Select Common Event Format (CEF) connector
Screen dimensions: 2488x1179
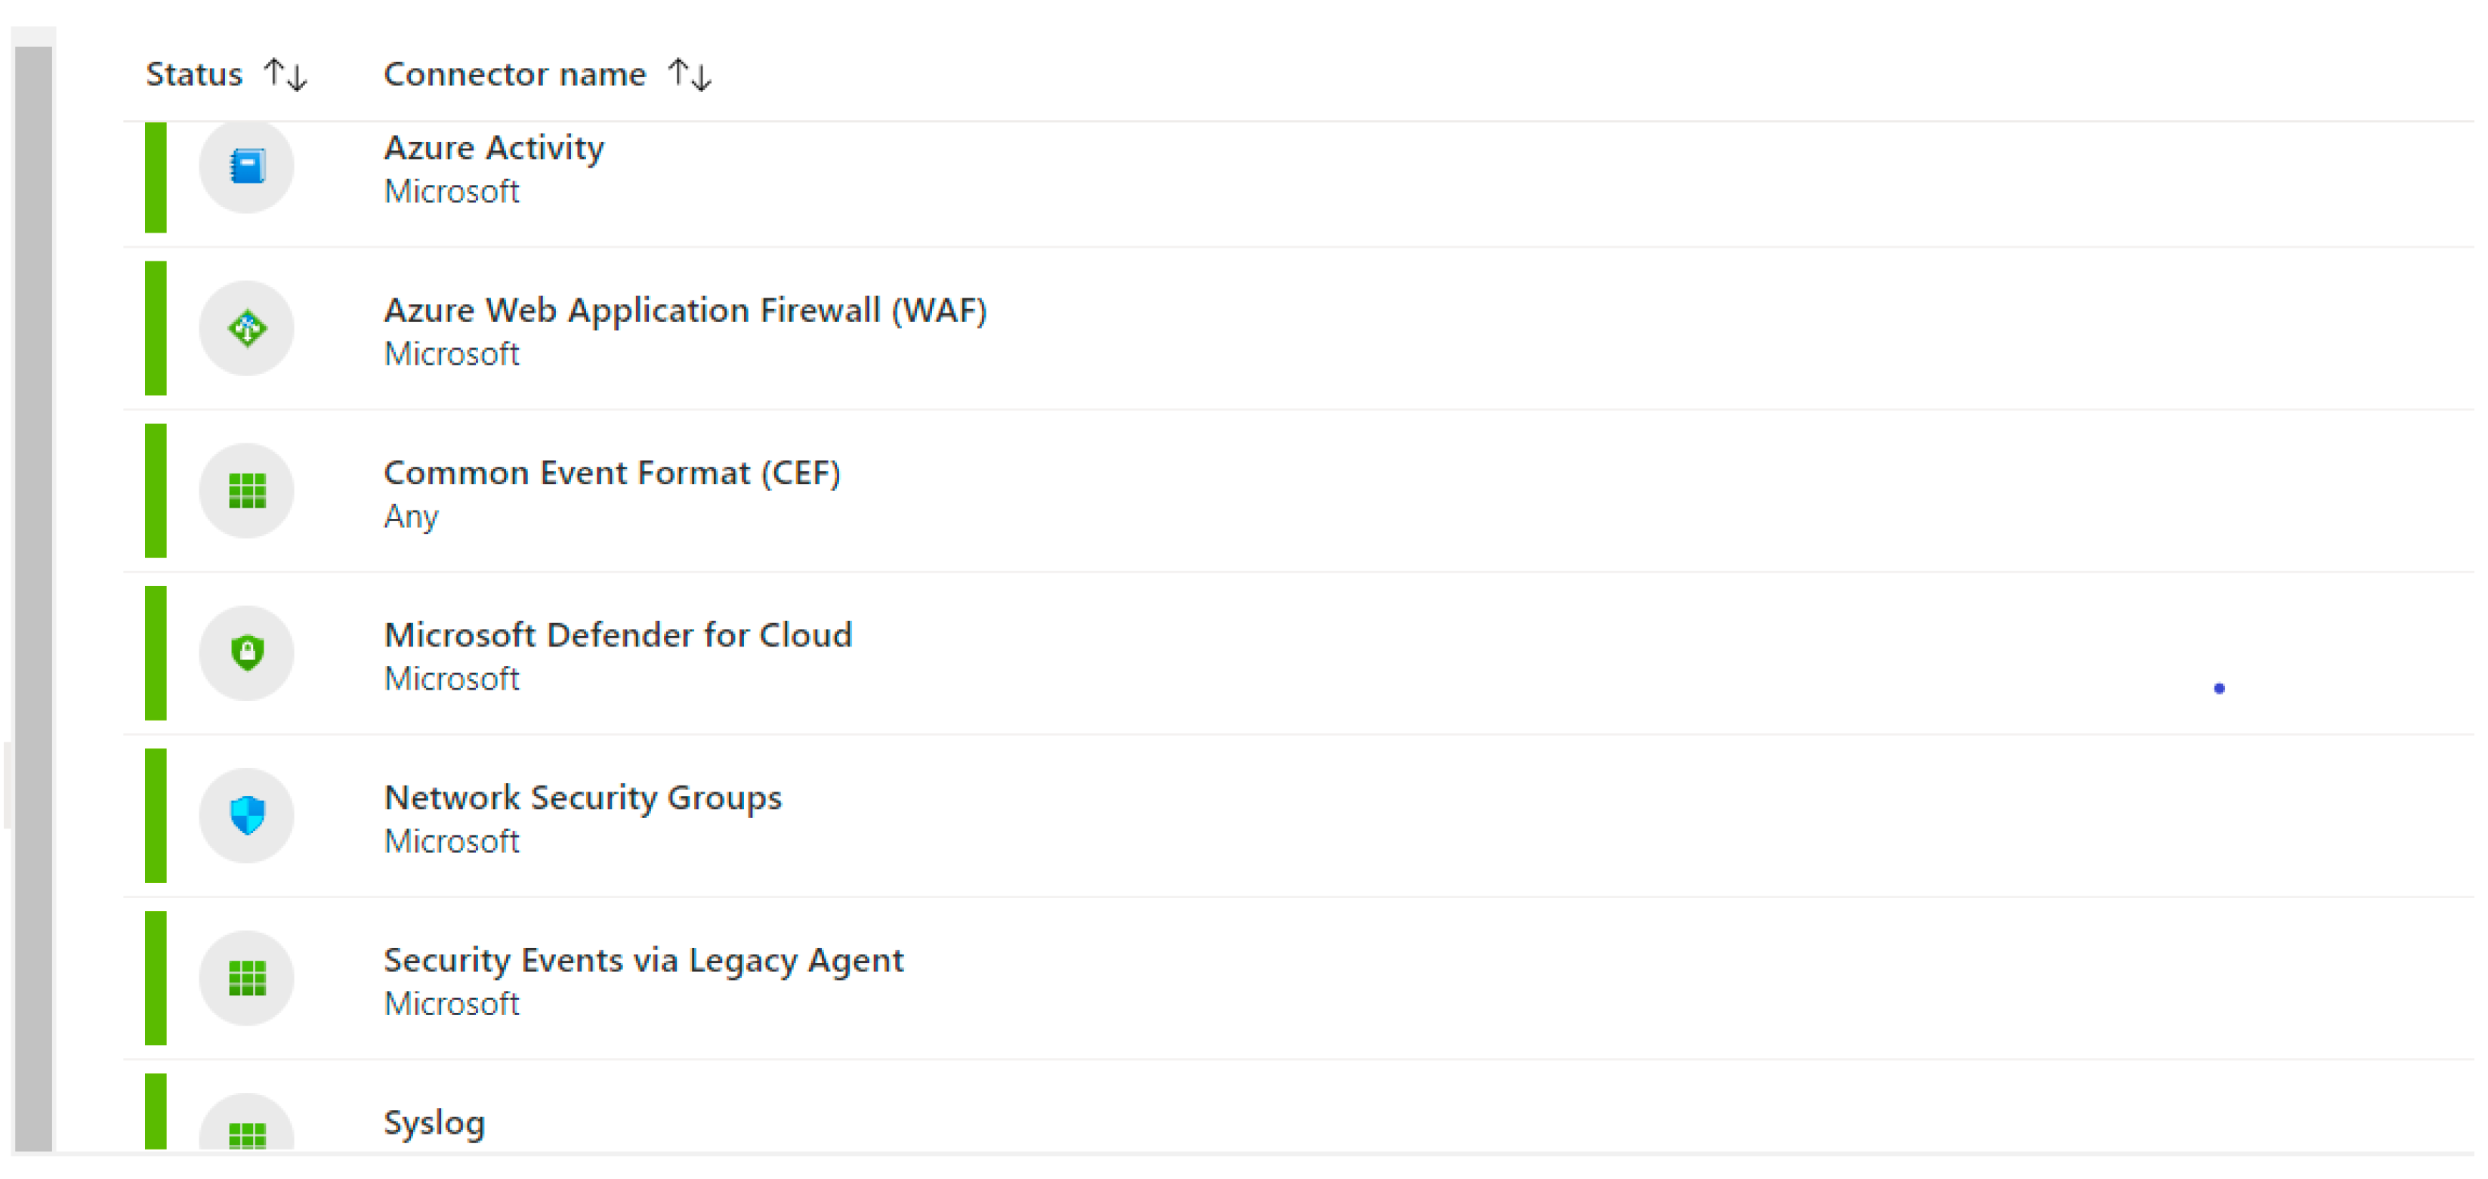click(611, 472)
